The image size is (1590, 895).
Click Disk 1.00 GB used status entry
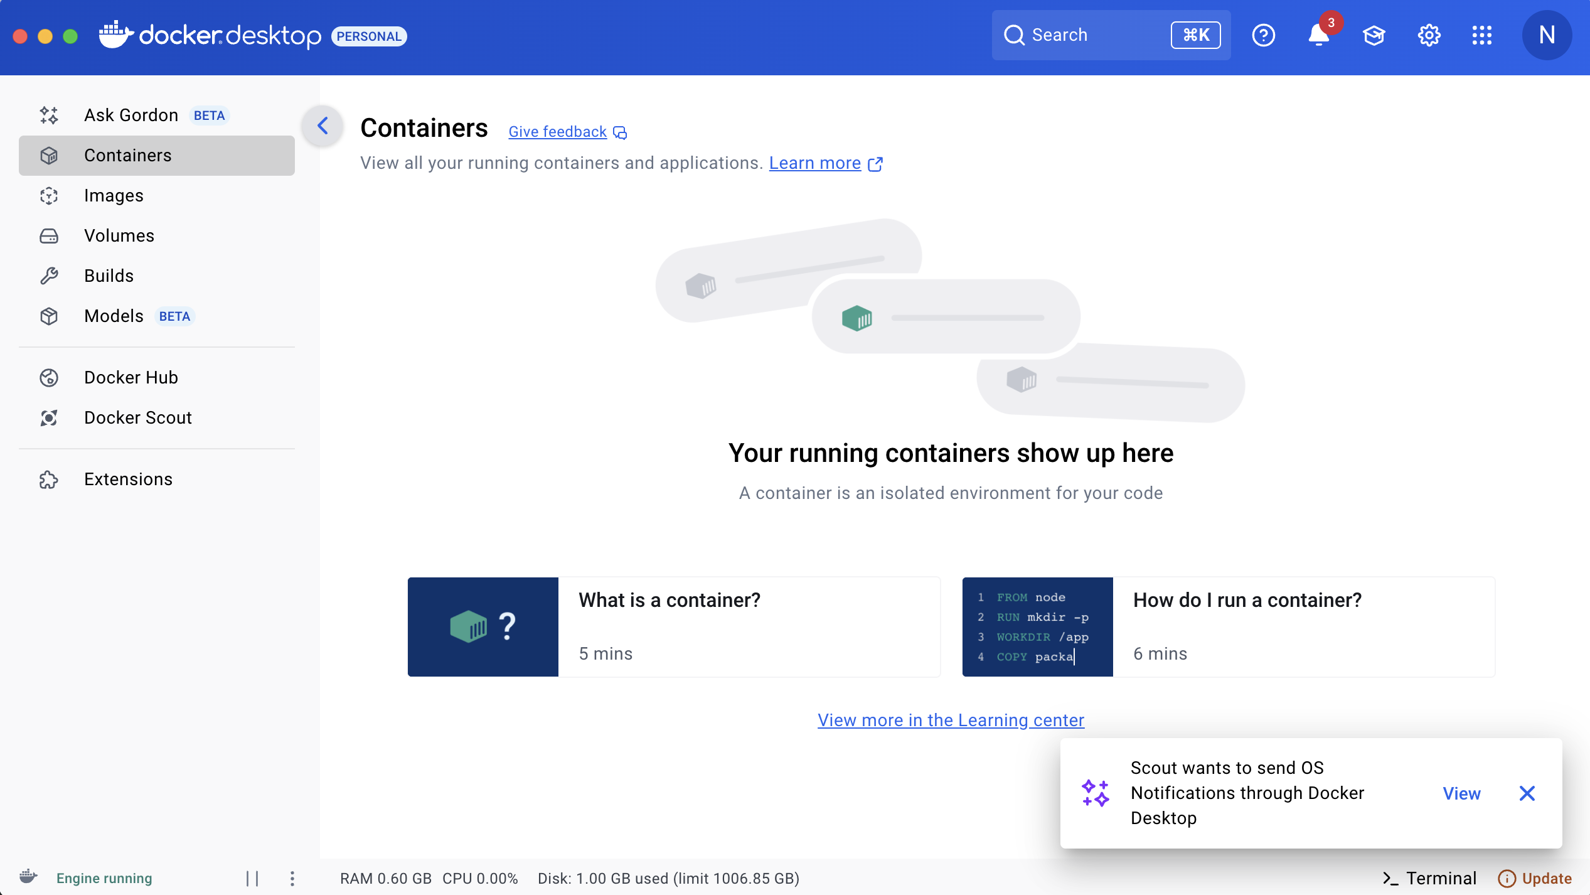[668, 878]
